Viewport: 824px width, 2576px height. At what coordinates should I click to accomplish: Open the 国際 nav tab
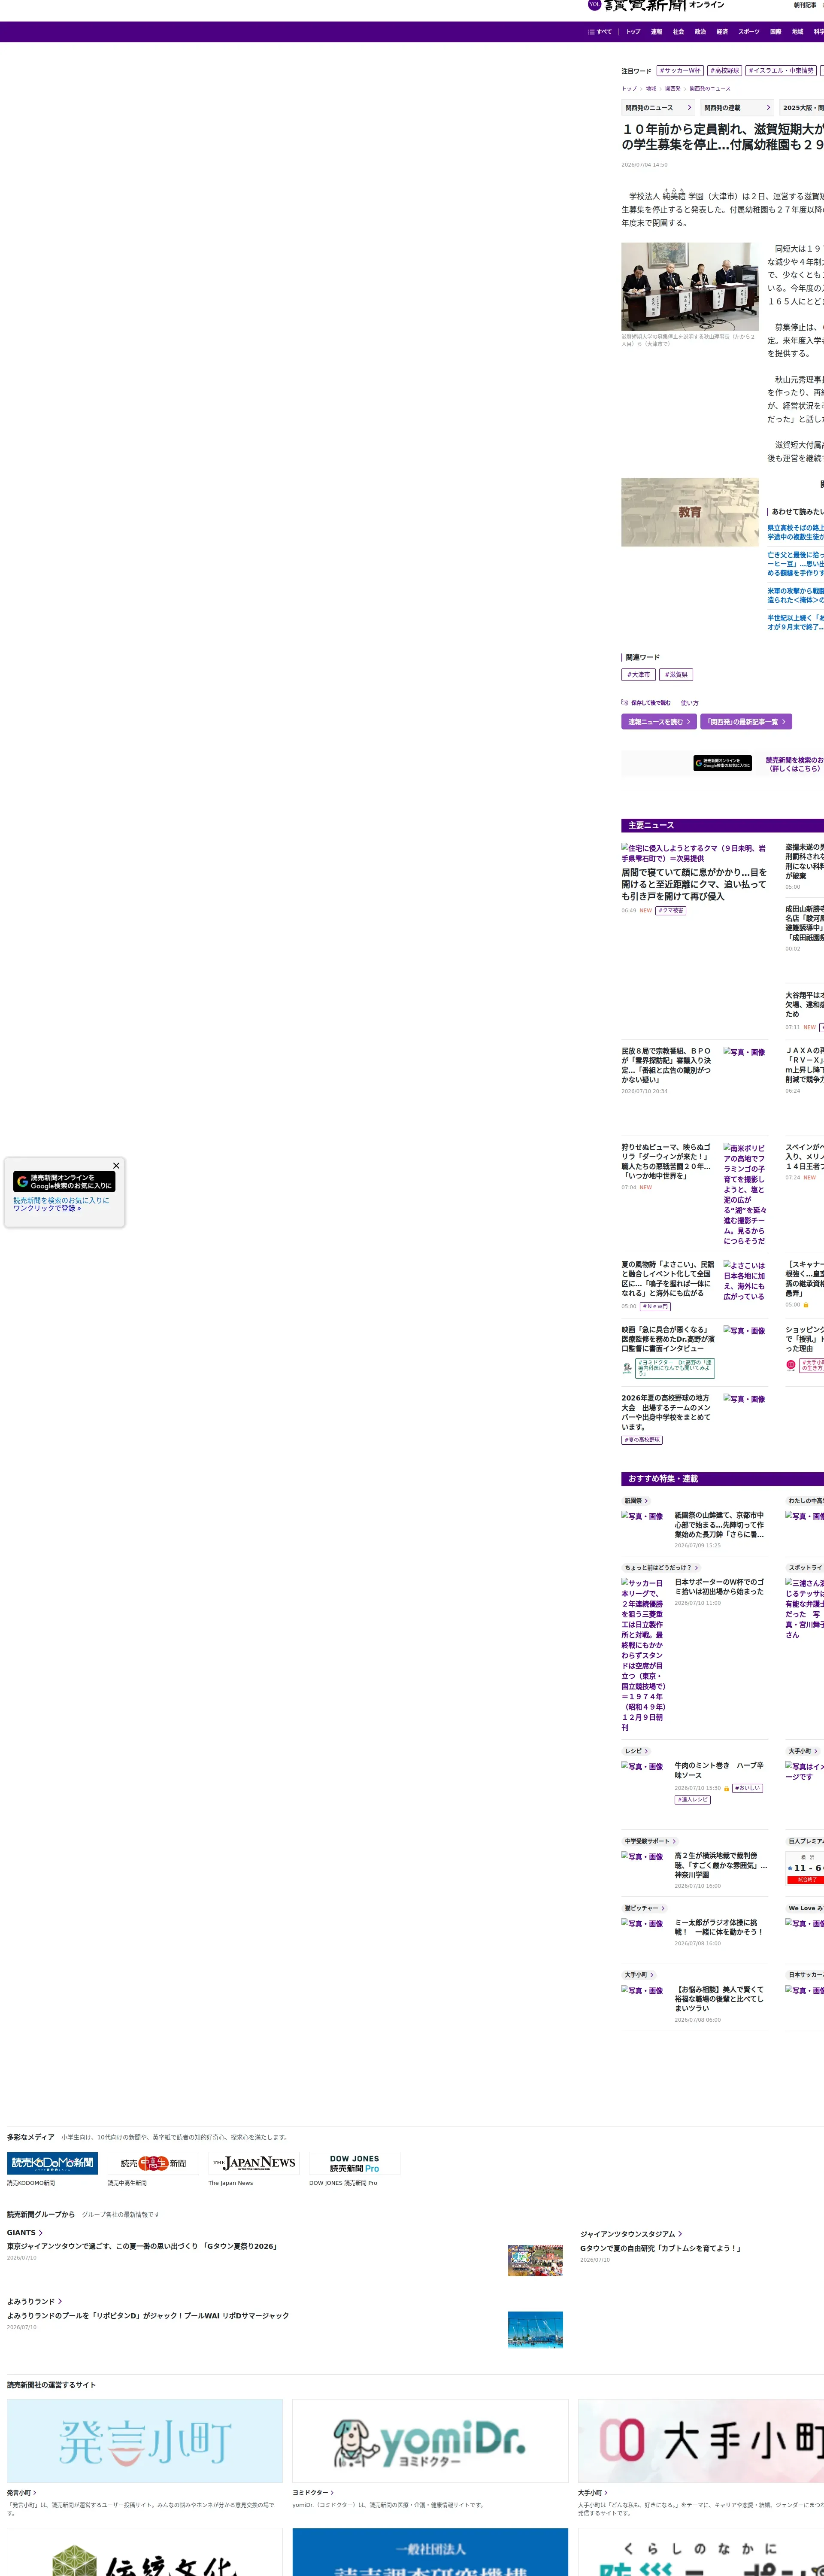point(775,32)
